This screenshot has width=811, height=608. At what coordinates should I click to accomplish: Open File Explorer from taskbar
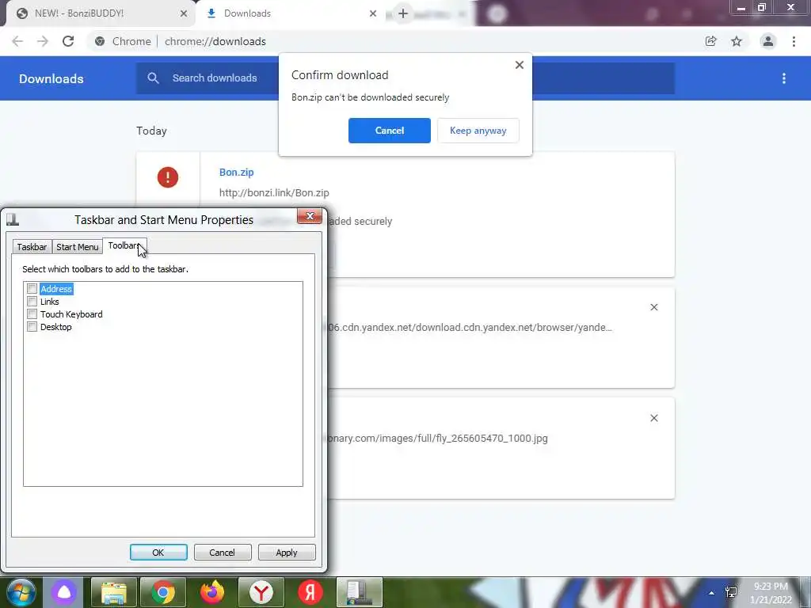[114, 592]
